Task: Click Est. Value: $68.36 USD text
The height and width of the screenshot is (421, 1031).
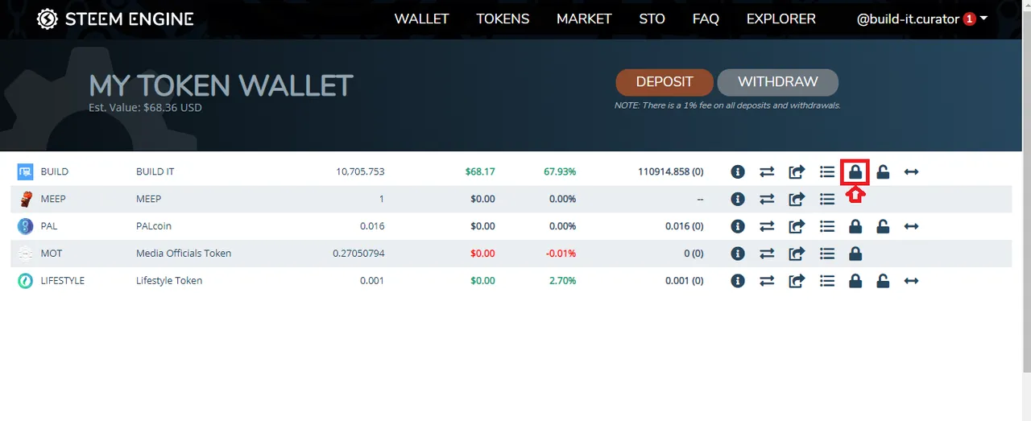Action: 145,107
